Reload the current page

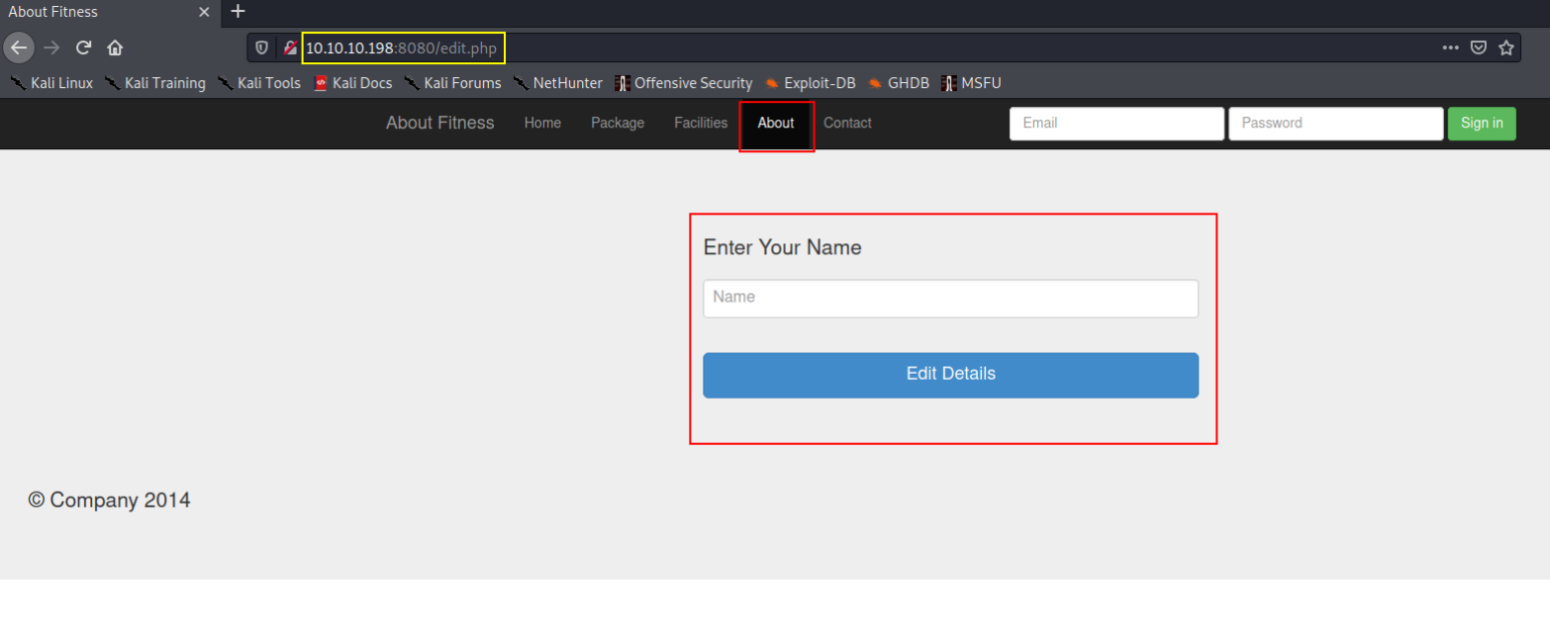pos(84,46)
